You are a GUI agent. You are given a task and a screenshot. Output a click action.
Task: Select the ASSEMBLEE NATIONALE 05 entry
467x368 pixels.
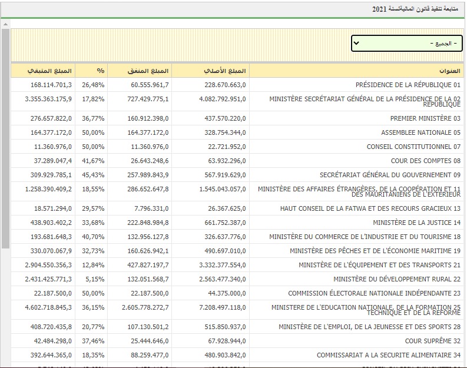coord(420,133)
